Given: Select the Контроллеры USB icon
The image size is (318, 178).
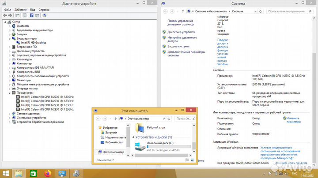Looking at the screenshot, I should (x=14, y=72).
